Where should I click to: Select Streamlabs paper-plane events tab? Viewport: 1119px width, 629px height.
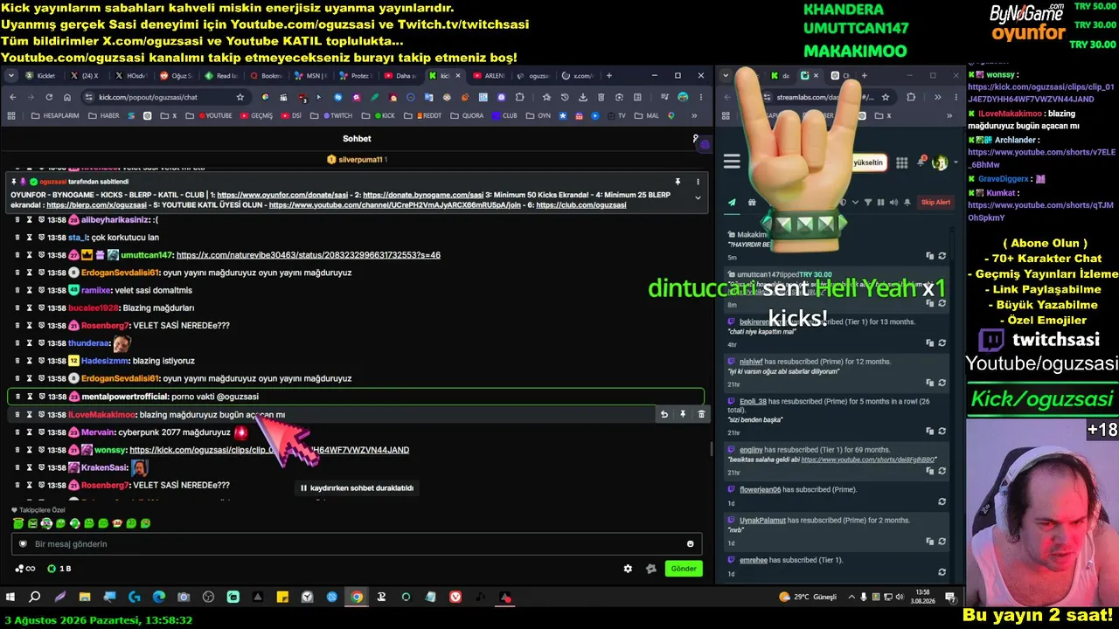pyautogui.click(x=732, y=203)
